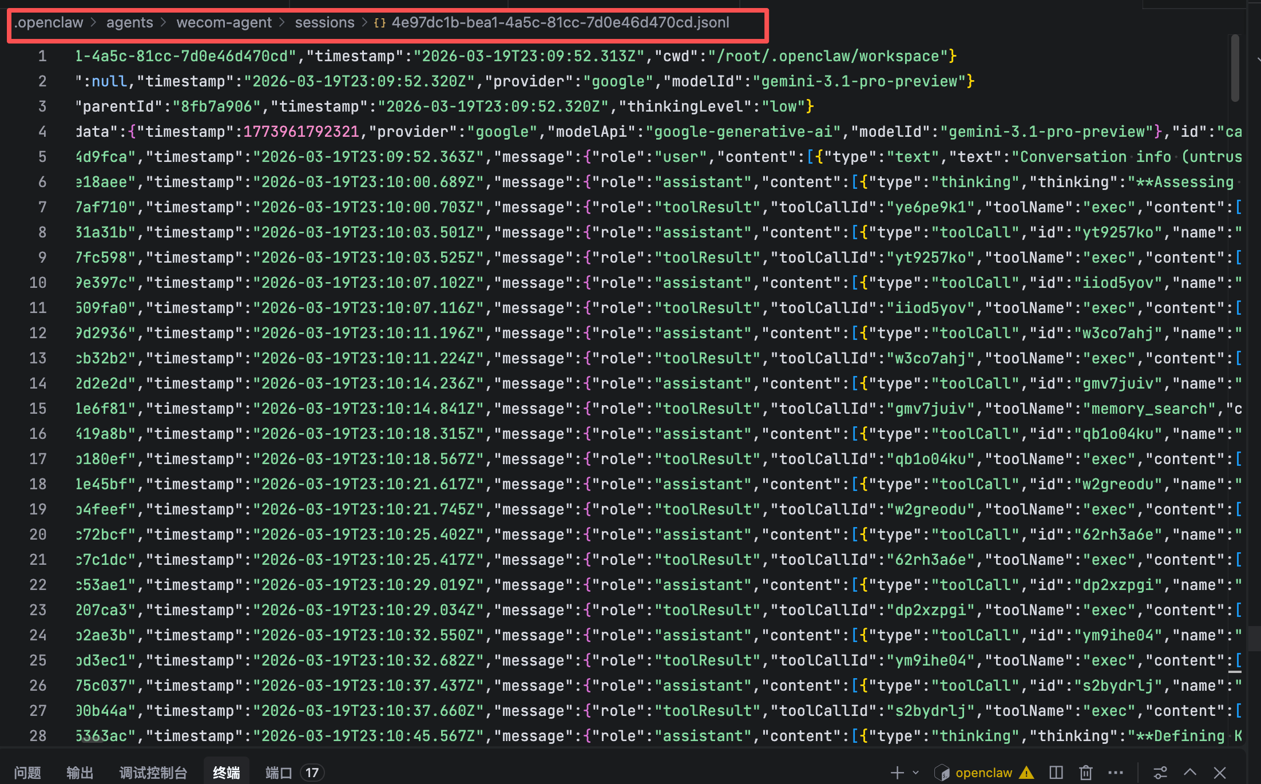1261x784 pixels.
Task: Open the terminal more actions ellipsis
Action: (x=1115, y=773)
